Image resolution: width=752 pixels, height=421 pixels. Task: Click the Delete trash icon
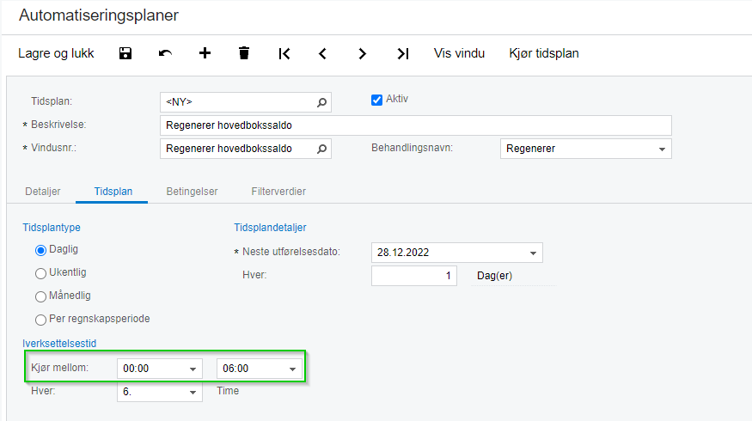(243, 52)
